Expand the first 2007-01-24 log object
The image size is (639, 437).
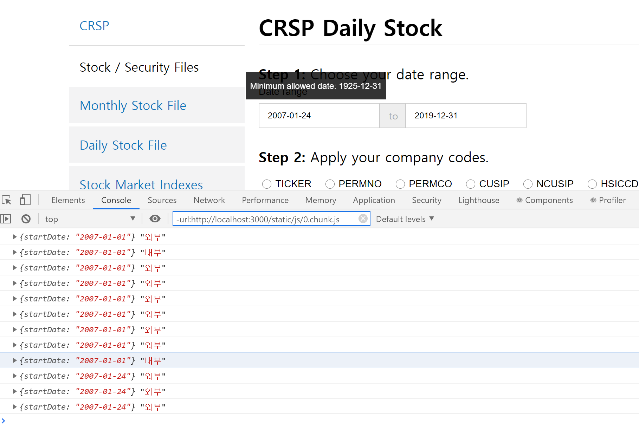coord(15,376)
